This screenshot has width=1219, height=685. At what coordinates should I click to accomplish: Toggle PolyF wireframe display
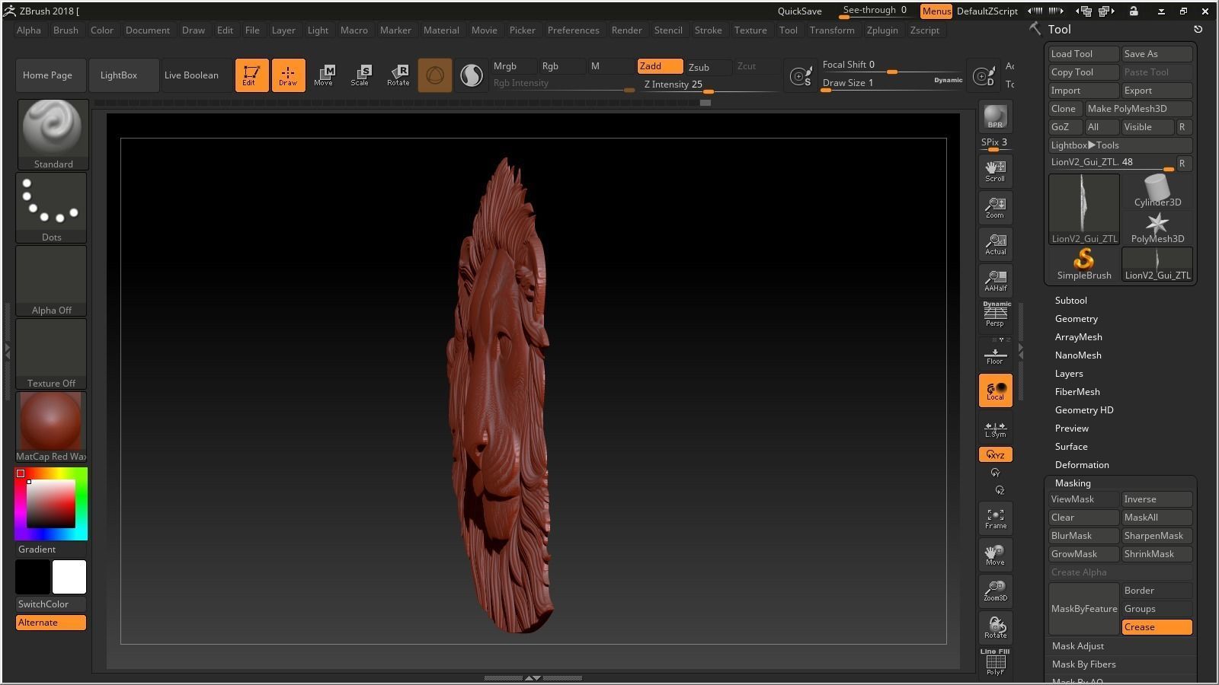(995, 662)
